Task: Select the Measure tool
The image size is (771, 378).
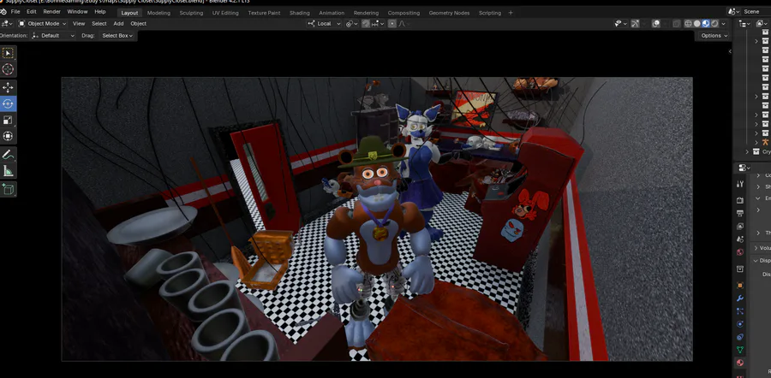Action: (x=8, y=171)
